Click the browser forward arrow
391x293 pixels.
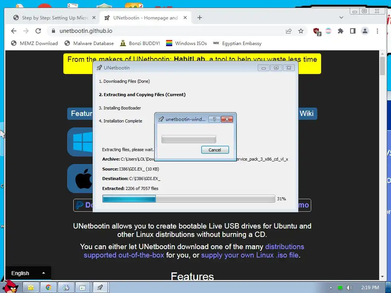coord(26,31)
